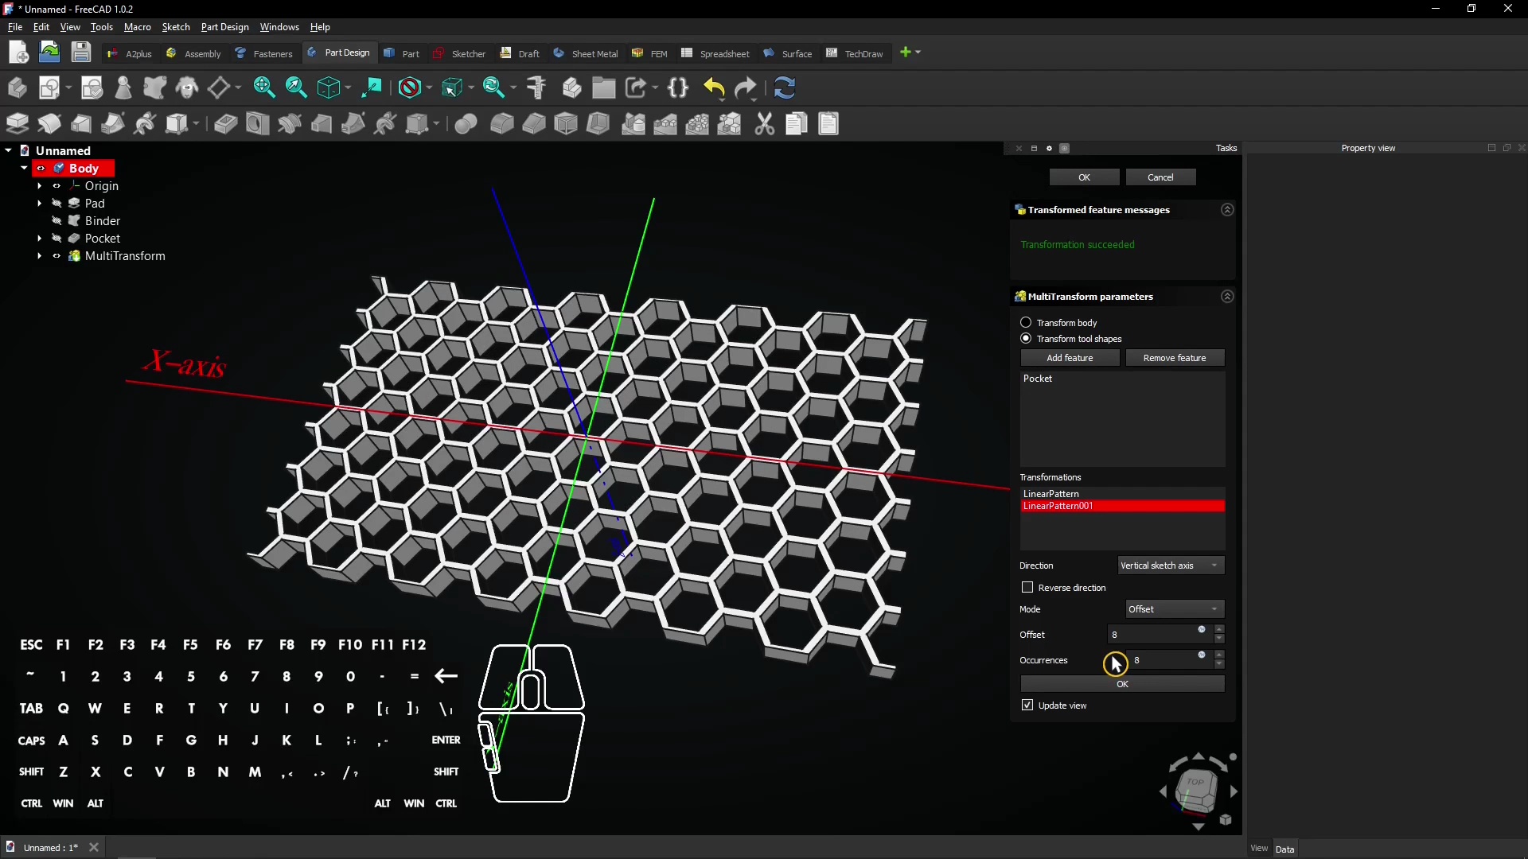Open the Direction dropdown showing Vertical sketch axis
Image resolution: width=1528 pixels, height=859 pixels.
[1171, 565]
